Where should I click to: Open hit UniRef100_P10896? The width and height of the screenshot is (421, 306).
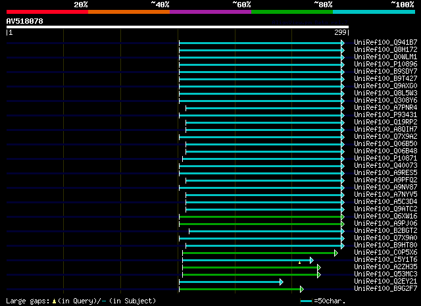[x=385, y=64]
